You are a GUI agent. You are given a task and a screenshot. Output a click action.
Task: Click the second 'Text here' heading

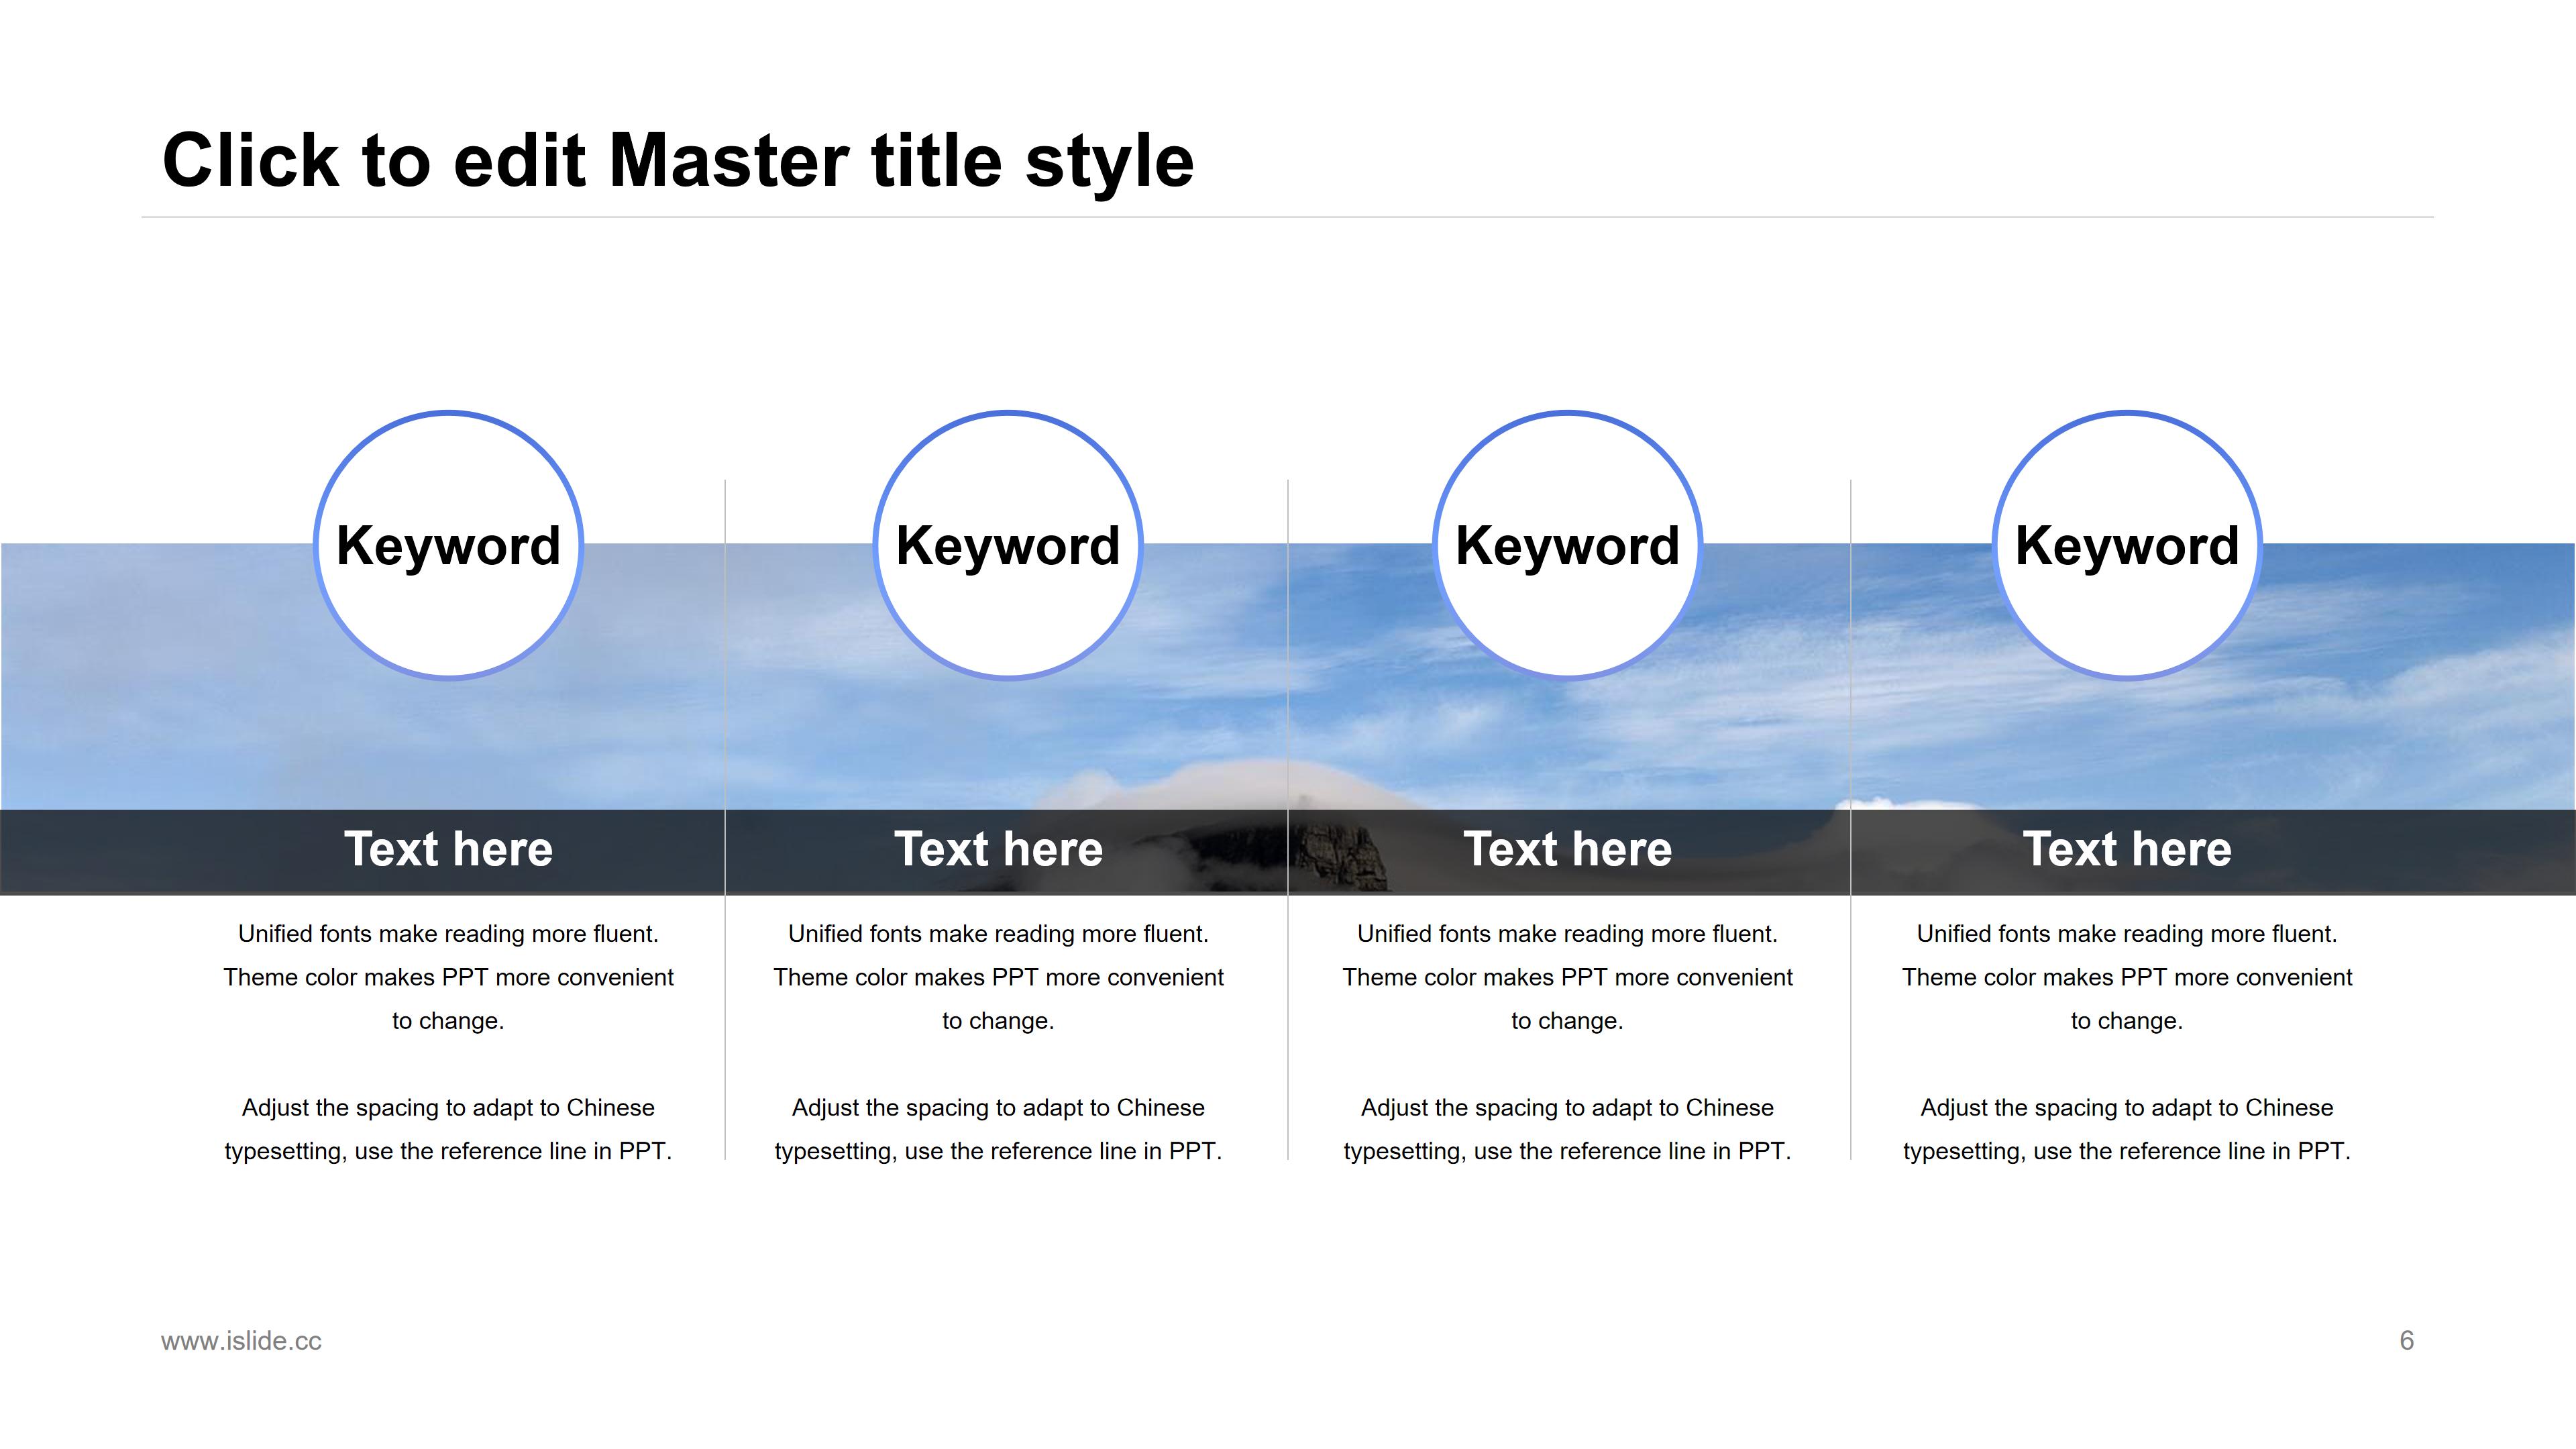998,849
